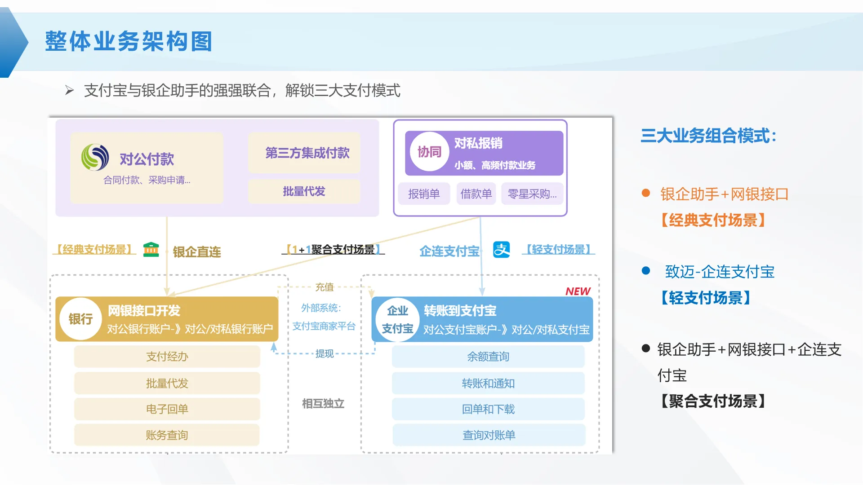Image resolution: width=863 pixels, height=485 pixels.
Task: Click the bank-side 批量代发 row
Action: click(x=167, y=383)
